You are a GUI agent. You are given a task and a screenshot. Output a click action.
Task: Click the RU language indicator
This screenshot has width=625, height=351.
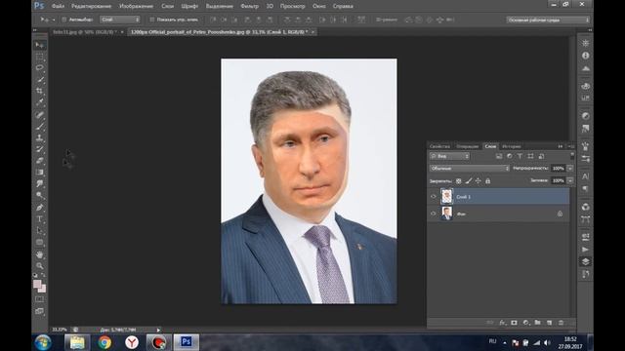(492, 341)
